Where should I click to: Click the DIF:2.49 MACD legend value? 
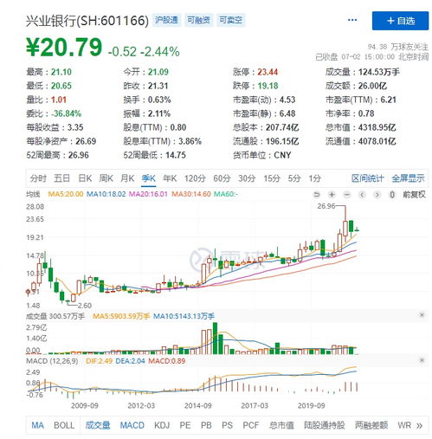tap(99, 361)
